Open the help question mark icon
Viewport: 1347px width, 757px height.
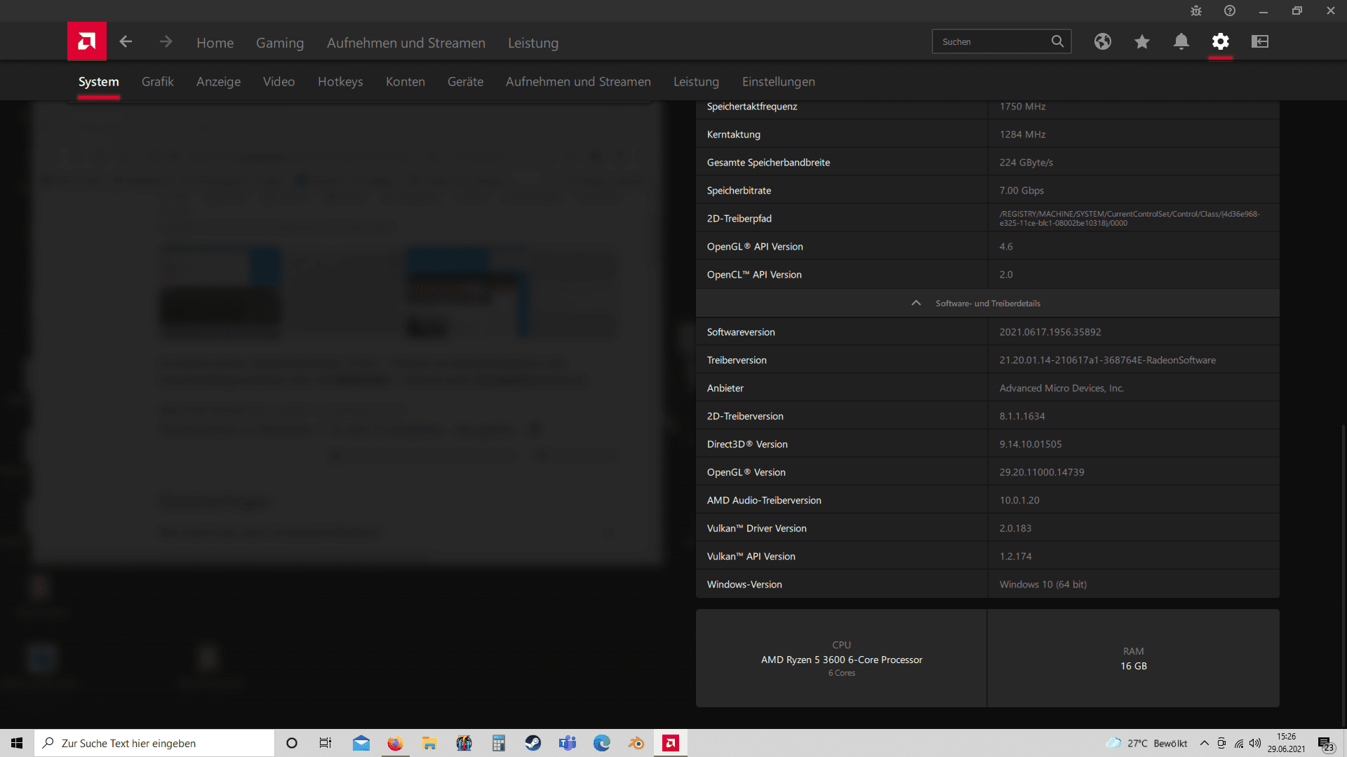[x=1230, y=11]
